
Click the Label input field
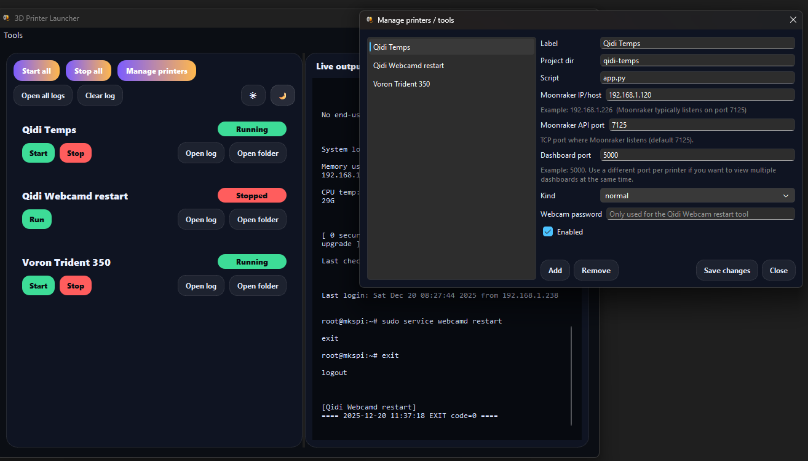pos(697,43)
